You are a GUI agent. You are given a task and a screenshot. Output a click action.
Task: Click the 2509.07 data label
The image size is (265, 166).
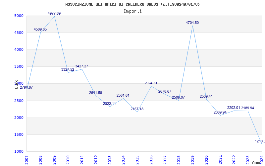point(178,97)
